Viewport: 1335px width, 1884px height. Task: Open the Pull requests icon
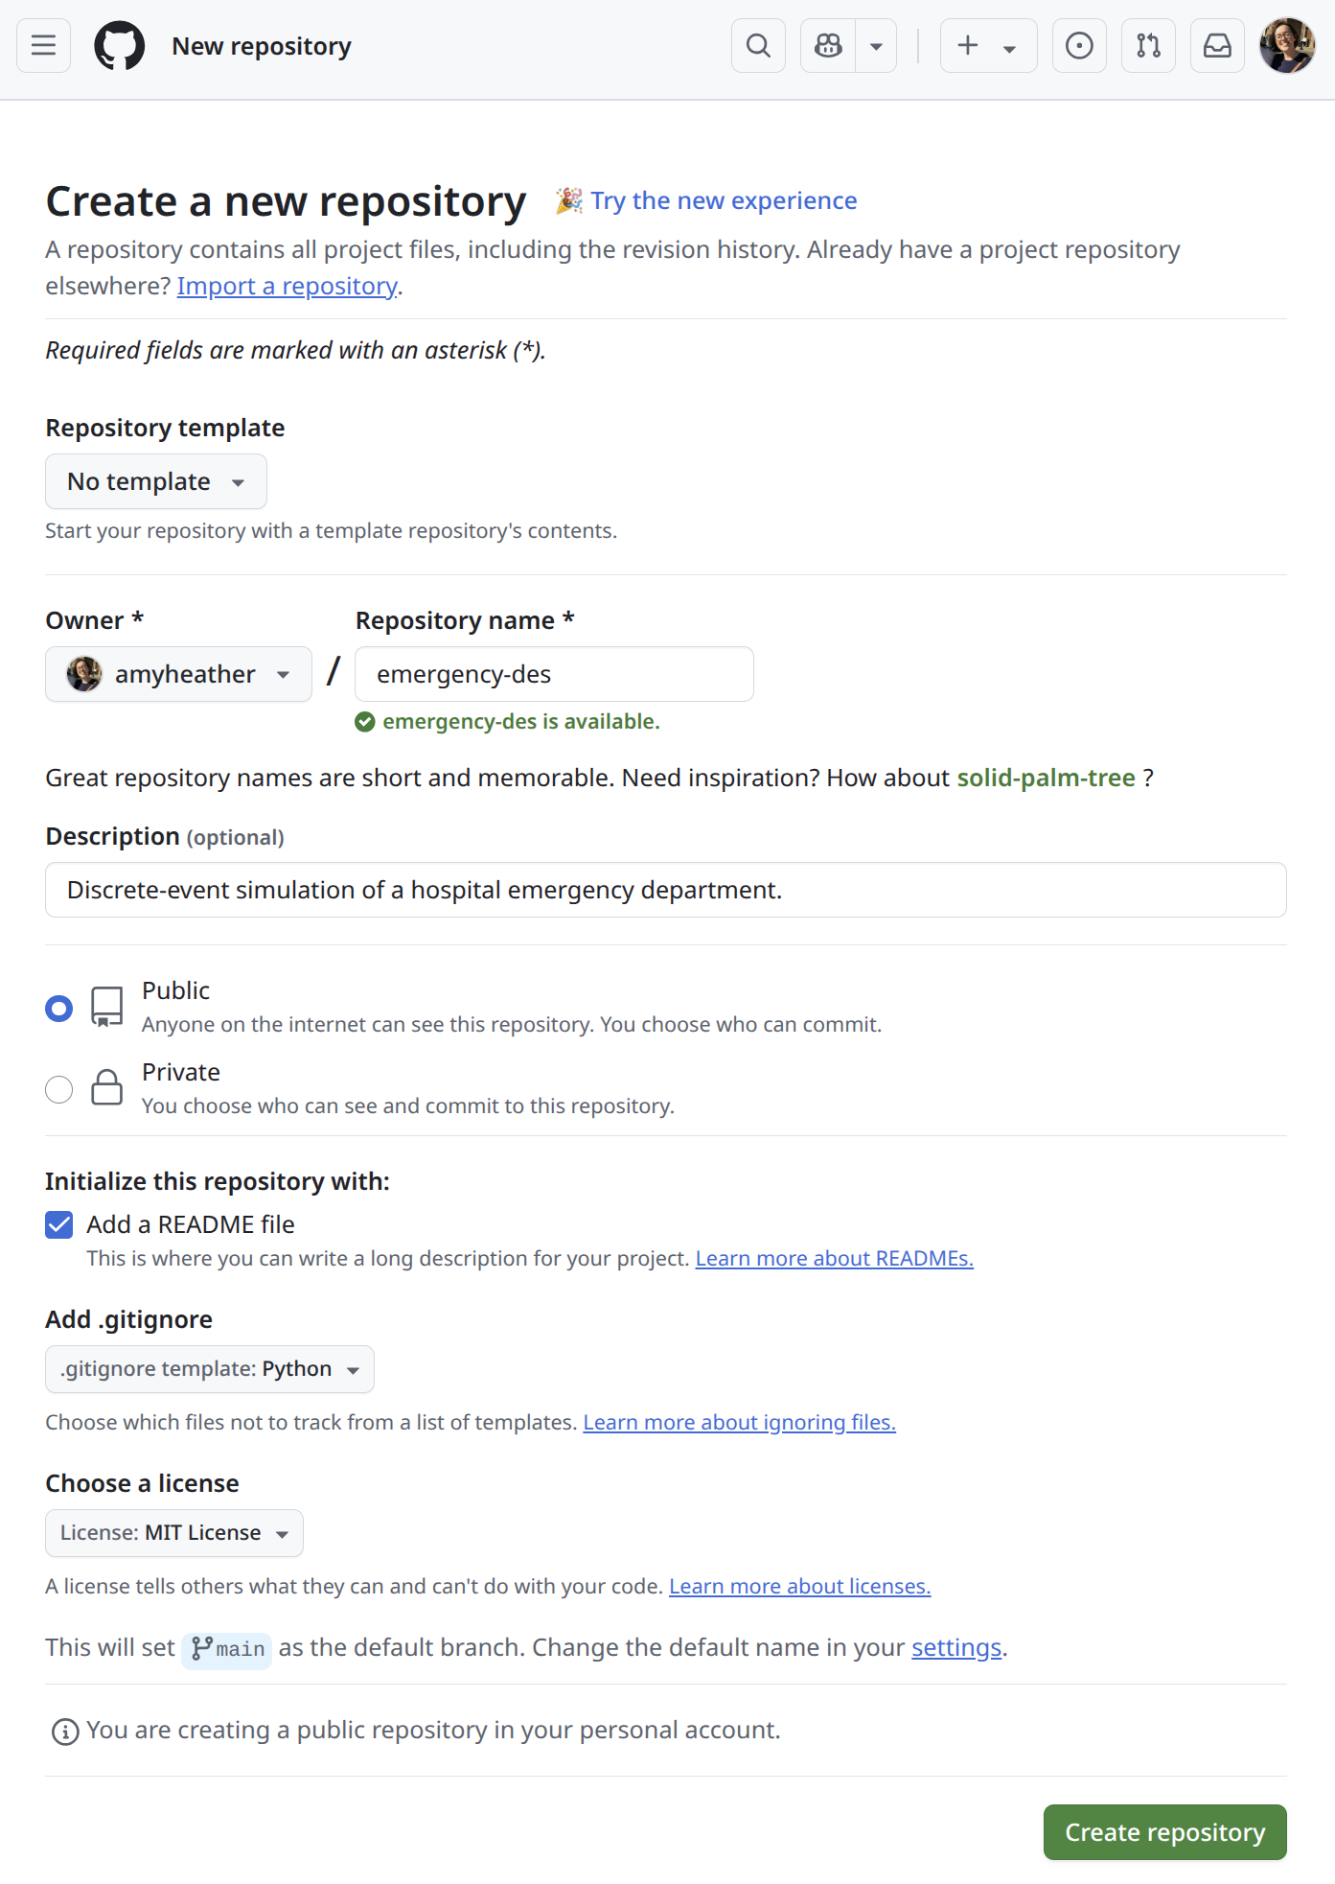pos(1148,46)
